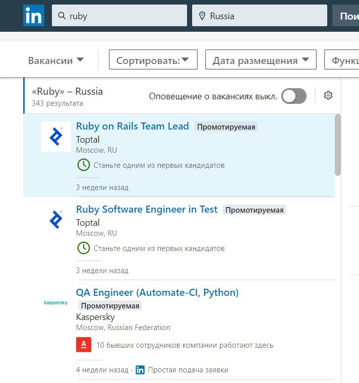Click the search magnifier icon
The height and width of the screenshot is (383, 359).
(x=62, y=16)
